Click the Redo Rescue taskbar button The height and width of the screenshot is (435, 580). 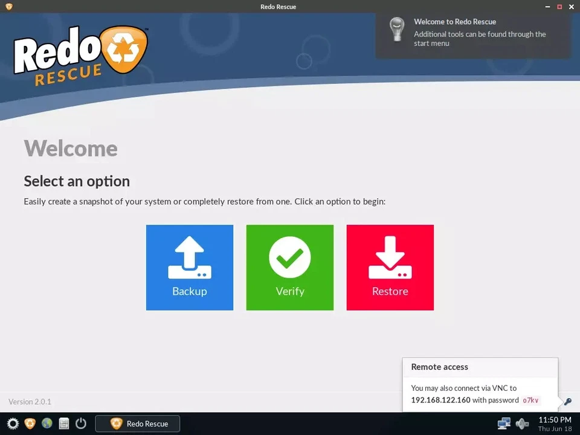(x=137, y=424)
